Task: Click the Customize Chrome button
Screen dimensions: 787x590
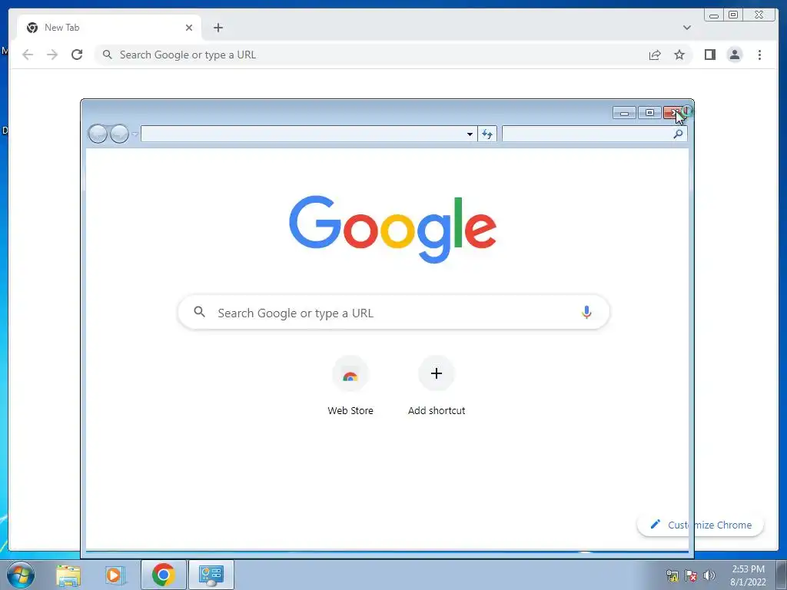Action: pyautogui.click(x=700, y=525)
